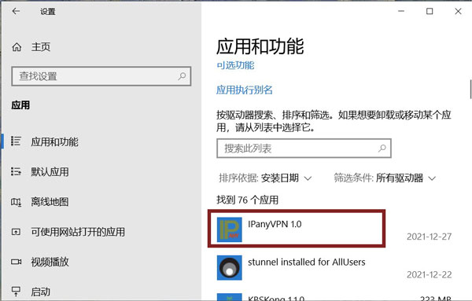Select the 启动 sidebar icon
Screen dimensions: 472x301
tap(16, 291)
